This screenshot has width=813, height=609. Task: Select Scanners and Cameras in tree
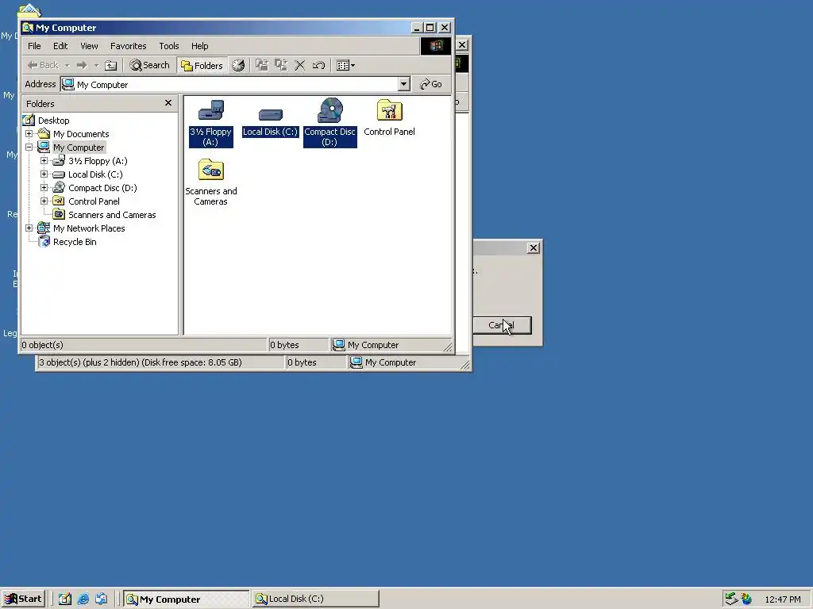[112, 215]
